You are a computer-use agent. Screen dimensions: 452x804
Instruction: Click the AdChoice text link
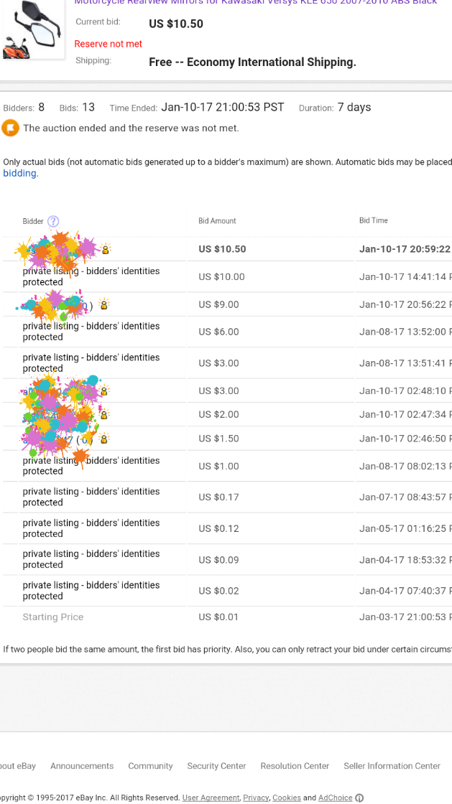point(336,798)
